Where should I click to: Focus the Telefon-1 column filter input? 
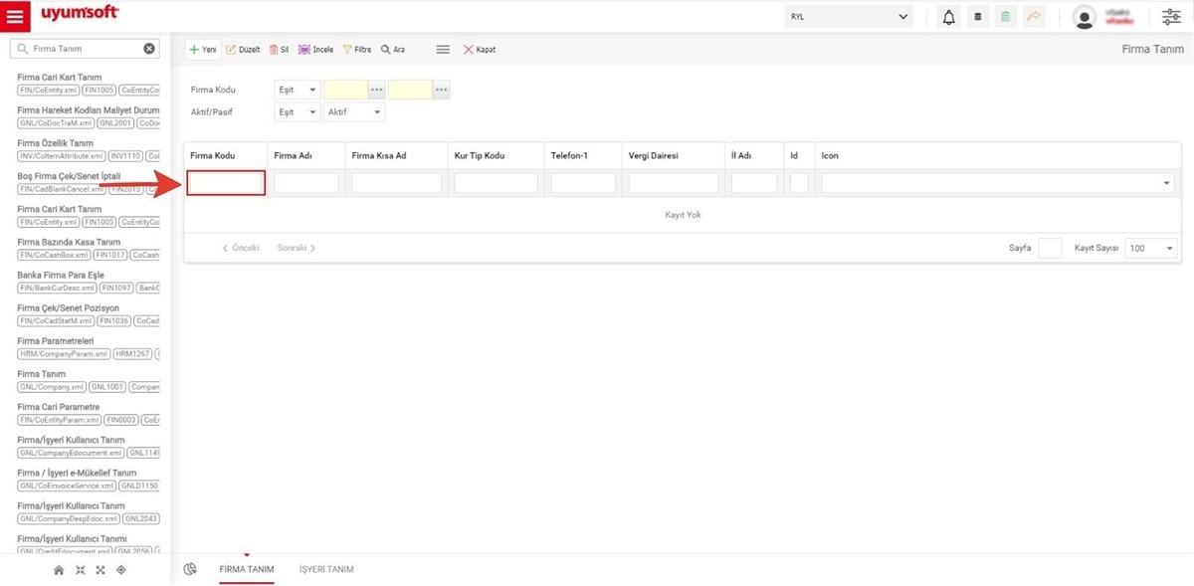584,183
